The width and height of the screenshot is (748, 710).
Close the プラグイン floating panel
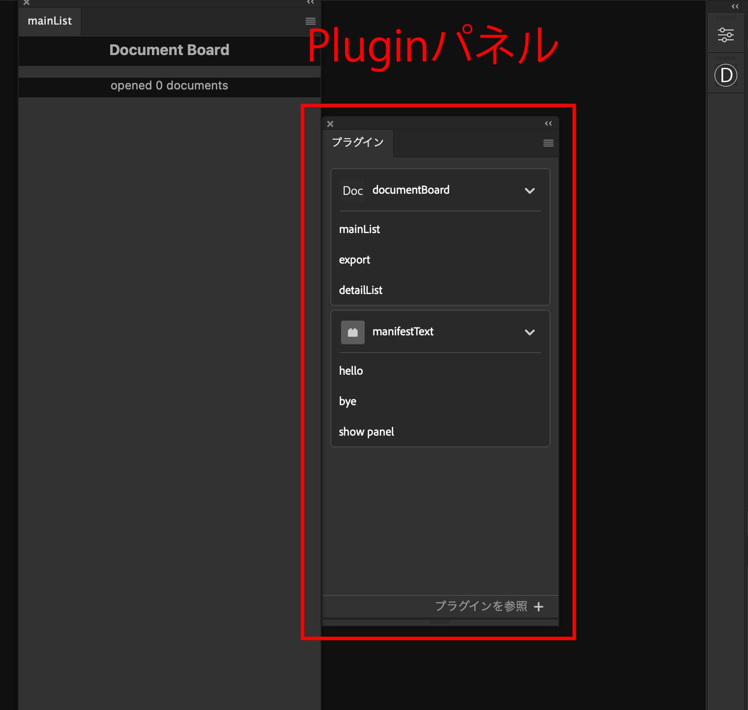330,124
